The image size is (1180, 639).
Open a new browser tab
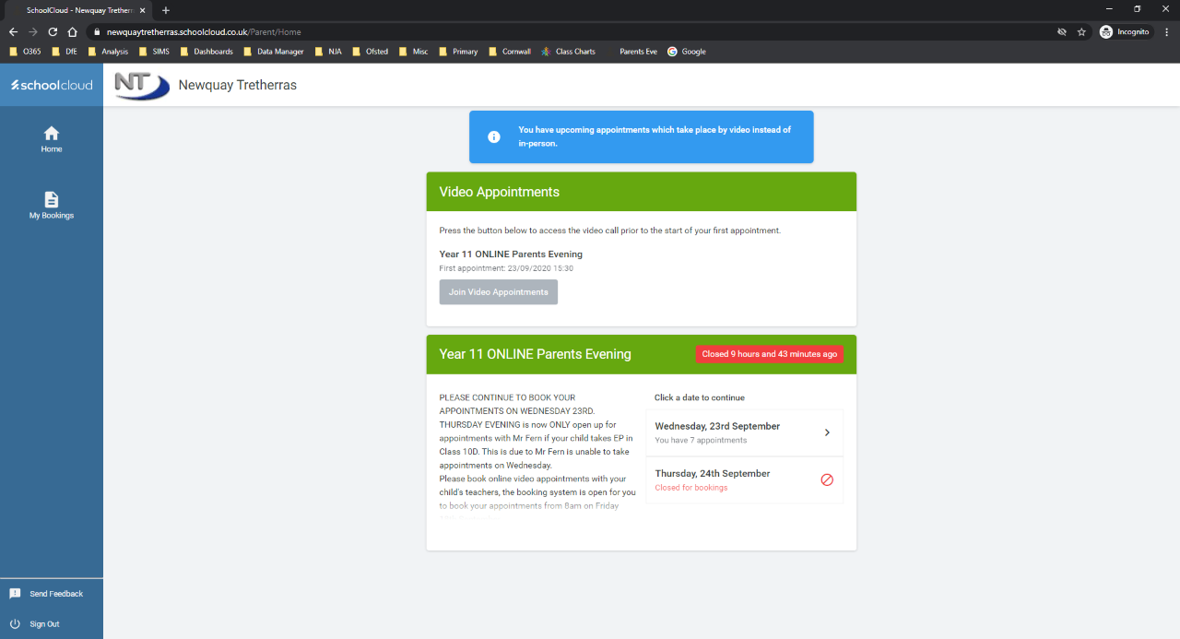[x=166, y=10]
